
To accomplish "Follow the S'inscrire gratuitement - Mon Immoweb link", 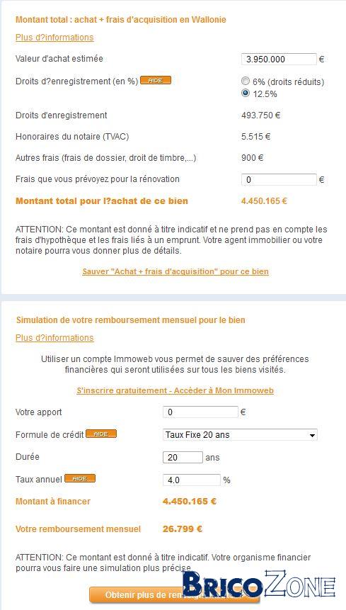I will click(x=175, y=390).
